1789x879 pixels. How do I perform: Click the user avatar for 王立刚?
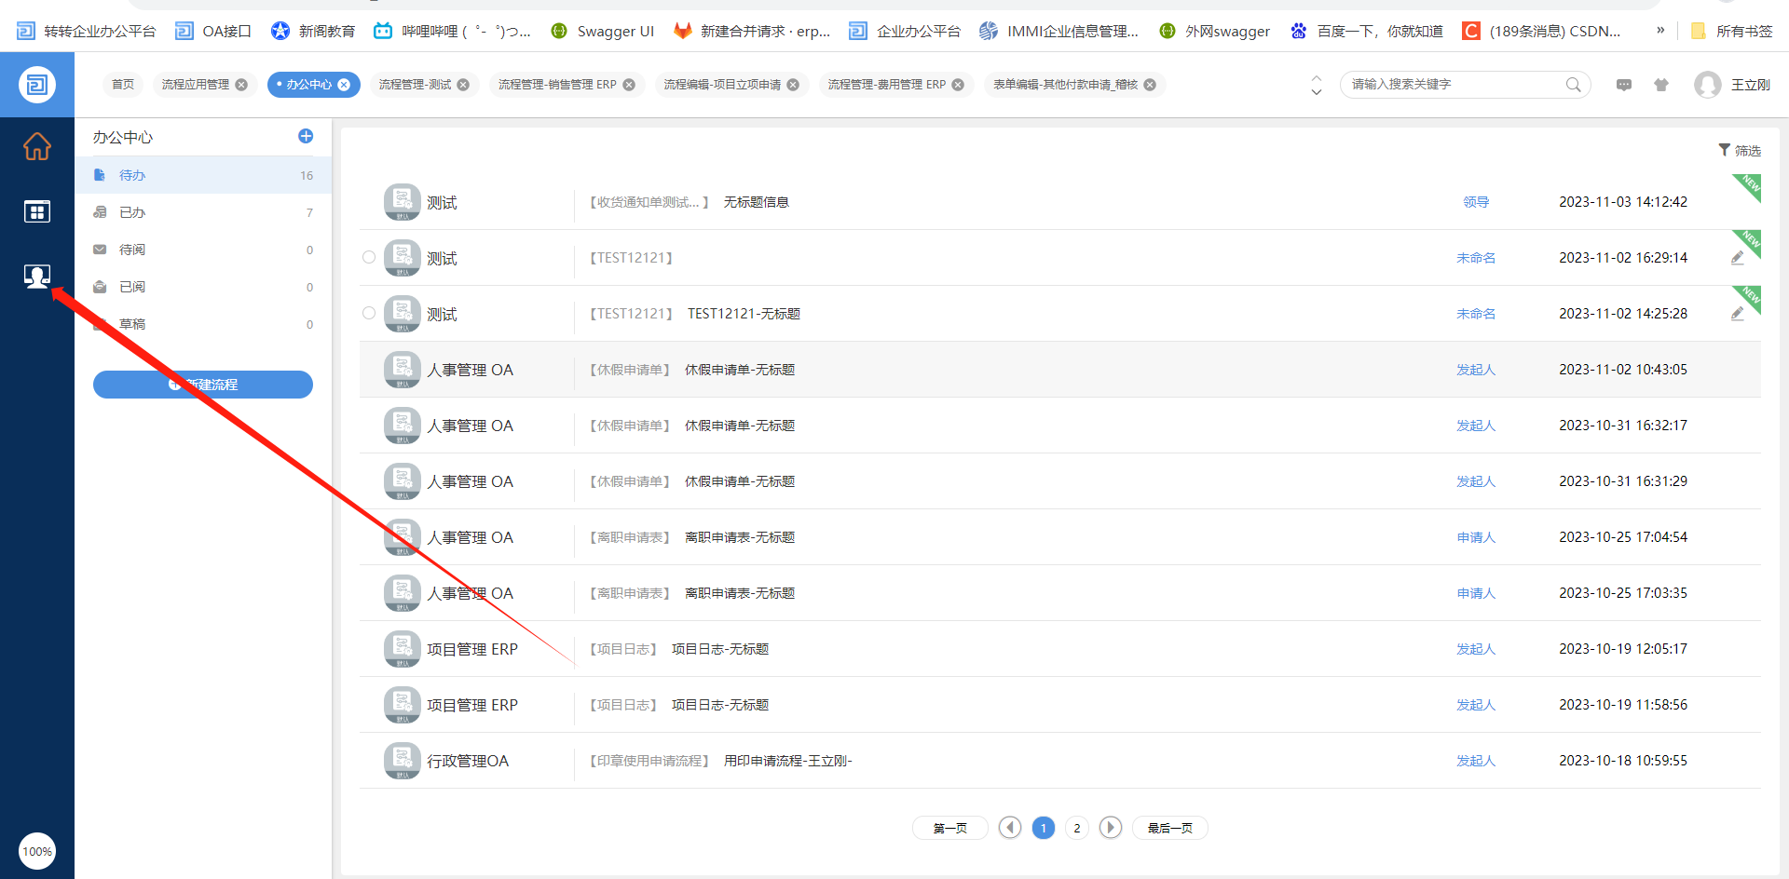coord(1708,85)
